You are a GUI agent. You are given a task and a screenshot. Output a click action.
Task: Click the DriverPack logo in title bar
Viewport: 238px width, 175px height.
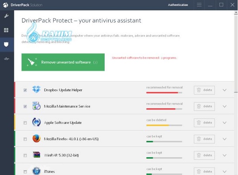pos(6,5)
